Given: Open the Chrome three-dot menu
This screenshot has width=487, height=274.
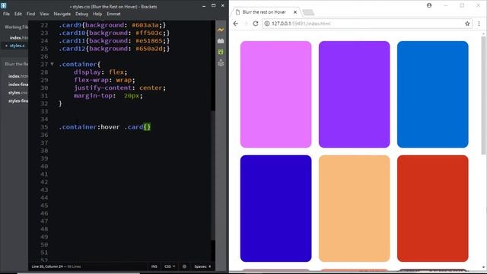Looking at the screenshot, I should coord(479,24).
